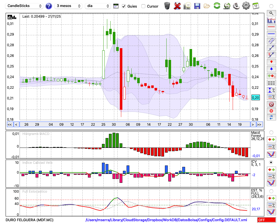
Task: Click the << scroll to start button
Action: pyautogui.click(x=10, y=125)
